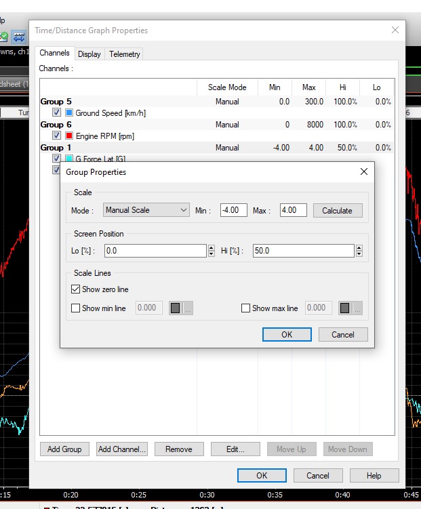Click the 300.0 Max value of Group 5
The width and height of the screenshot is (421, 509).
(x=314, y=102)
